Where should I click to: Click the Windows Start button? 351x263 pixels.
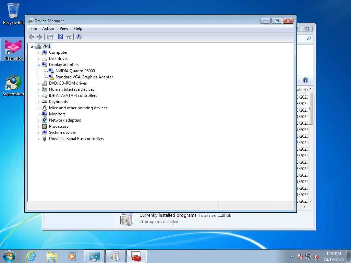9,256
